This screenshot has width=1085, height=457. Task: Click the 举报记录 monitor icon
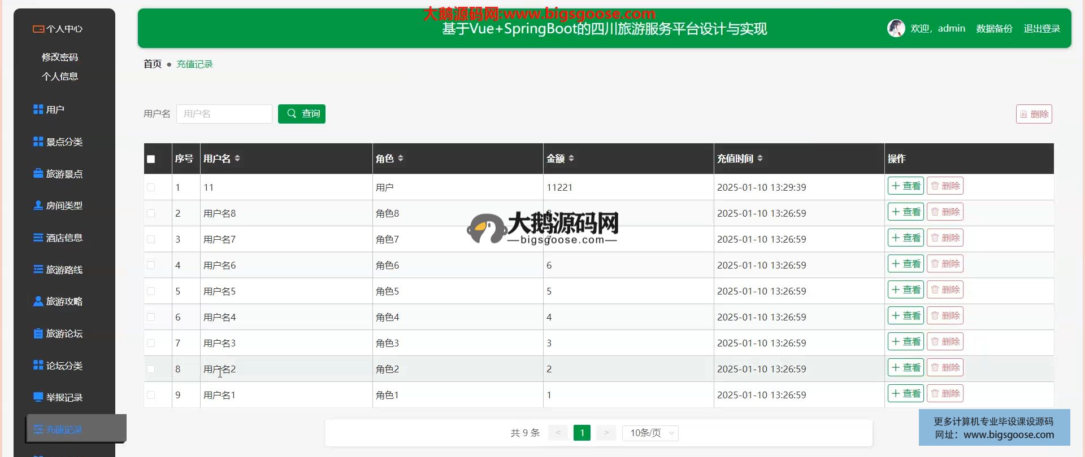[38, 397]
